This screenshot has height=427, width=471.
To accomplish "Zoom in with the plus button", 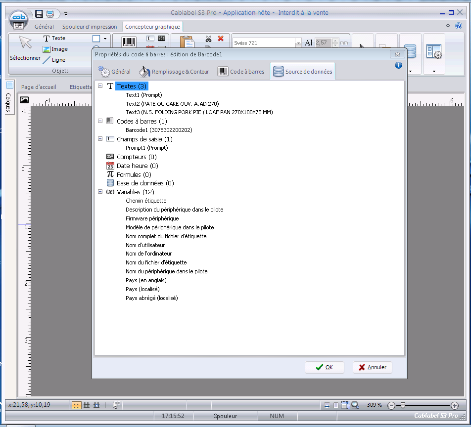I will click(455, 406).
